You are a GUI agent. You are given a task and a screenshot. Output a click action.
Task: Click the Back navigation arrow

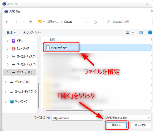click(7, 22)
